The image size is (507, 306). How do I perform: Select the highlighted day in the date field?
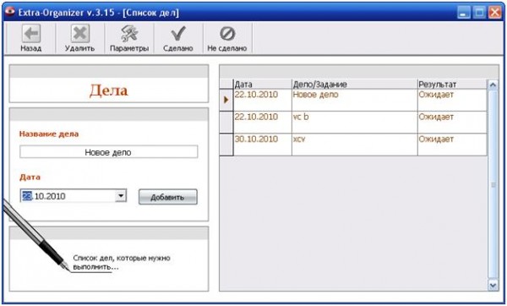pyautogui.click(x=27, y=196)
